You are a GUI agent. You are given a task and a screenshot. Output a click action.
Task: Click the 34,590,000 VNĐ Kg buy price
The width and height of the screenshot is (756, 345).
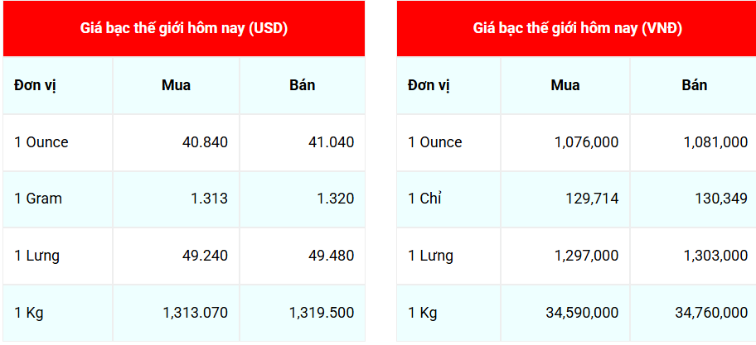(582, 314)
